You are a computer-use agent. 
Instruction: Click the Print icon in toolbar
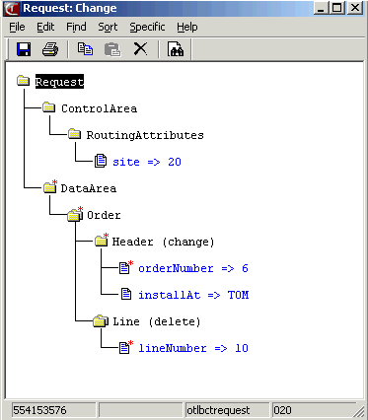[x=50, y=49]
